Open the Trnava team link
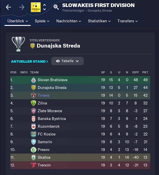Viewport: 159px width, 175px height. [x=43, y=95]
